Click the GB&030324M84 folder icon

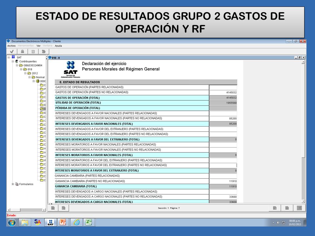pos(21,66)
